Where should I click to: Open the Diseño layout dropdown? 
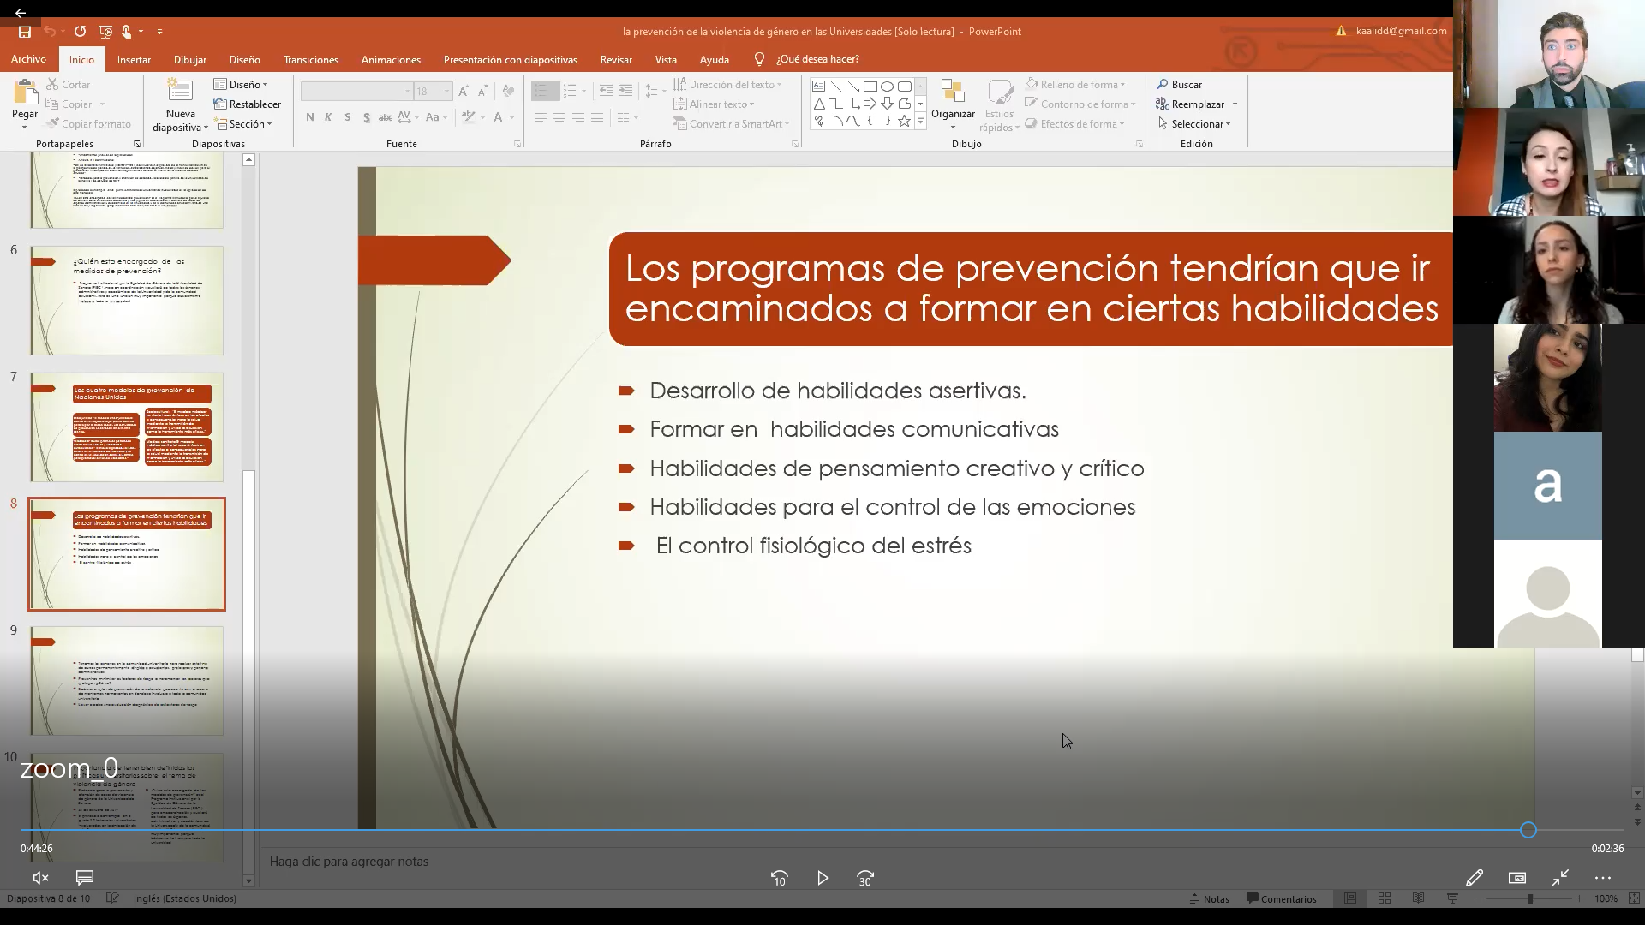[241, 85]
